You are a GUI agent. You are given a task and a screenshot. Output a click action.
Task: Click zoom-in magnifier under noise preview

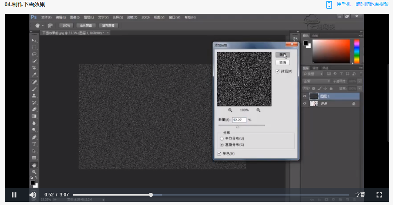tap(258, 110)
